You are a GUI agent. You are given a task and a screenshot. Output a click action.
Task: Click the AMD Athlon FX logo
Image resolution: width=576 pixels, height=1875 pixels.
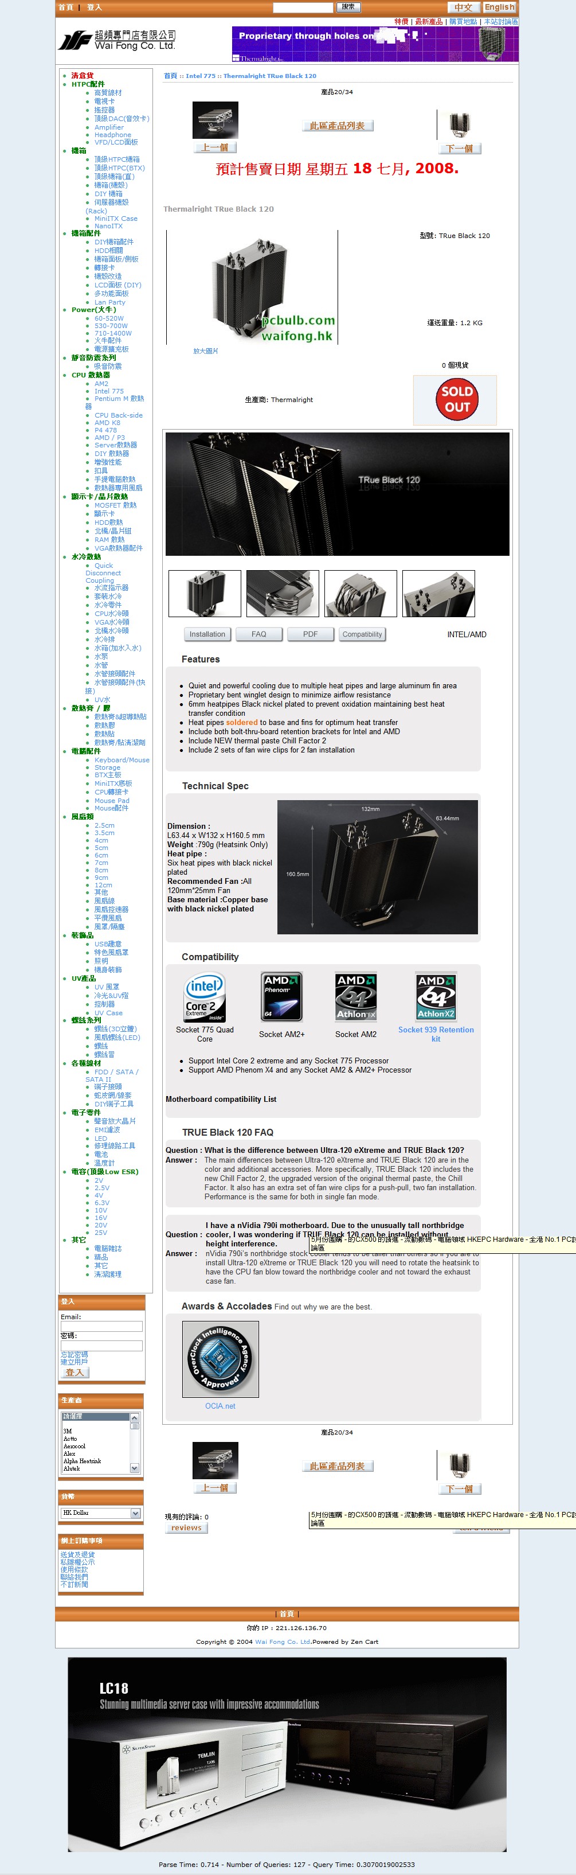(x=356, y=996)
